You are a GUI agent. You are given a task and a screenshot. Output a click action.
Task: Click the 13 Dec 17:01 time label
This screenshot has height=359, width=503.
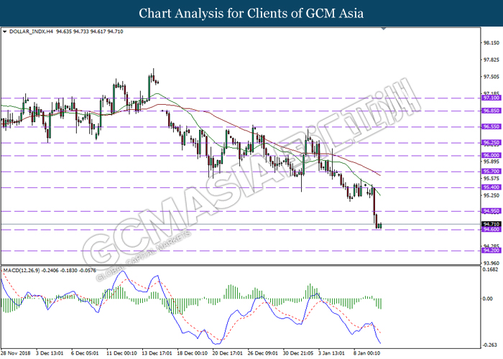pyautogui.click(x=157, y=353)
